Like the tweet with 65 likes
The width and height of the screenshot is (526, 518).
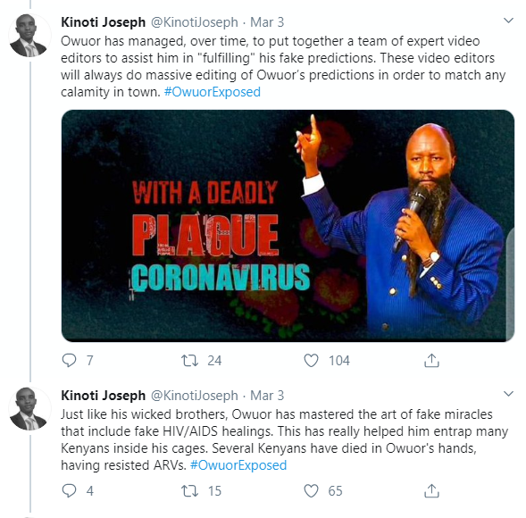[311, 491]
